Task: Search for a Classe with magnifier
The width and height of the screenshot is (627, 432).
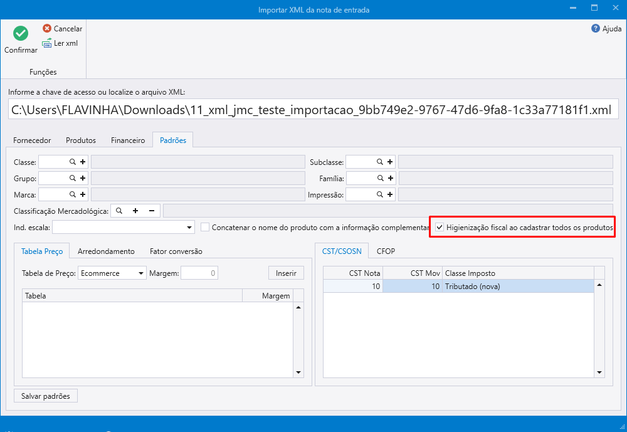Action: [x=72, y=162]
